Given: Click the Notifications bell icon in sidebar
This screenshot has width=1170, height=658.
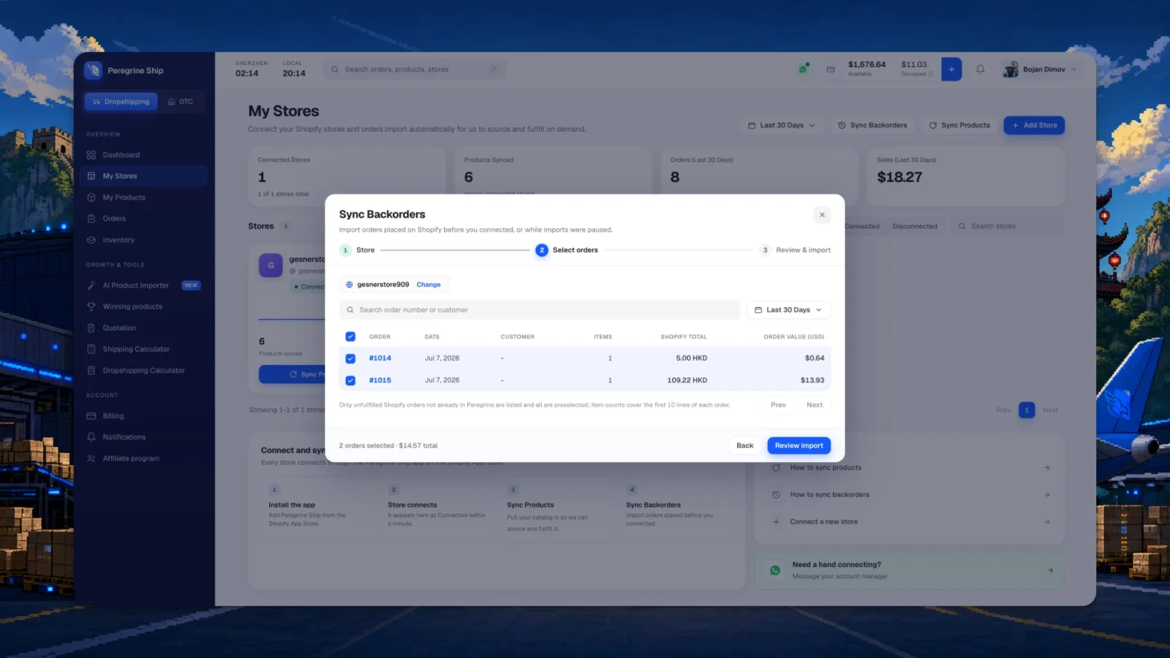Looking at the screenshot, I should coord(91,437).
